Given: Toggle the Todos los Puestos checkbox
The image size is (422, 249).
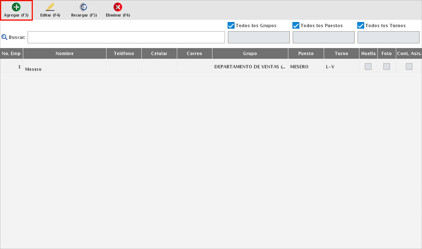Looking at the screenshot, I should 296,25.
